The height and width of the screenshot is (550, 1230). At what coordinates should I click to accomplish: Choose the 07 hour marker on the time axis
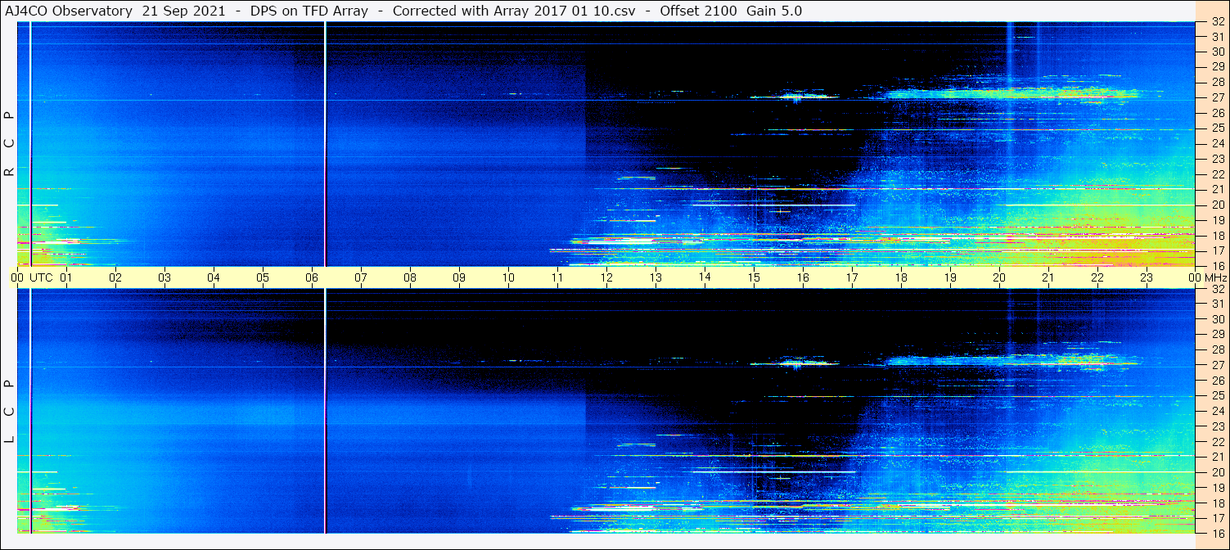click(361, 277)
